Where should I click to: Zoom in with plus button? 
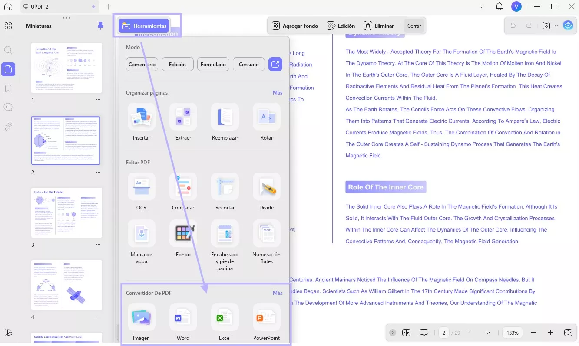click(550, 333)
